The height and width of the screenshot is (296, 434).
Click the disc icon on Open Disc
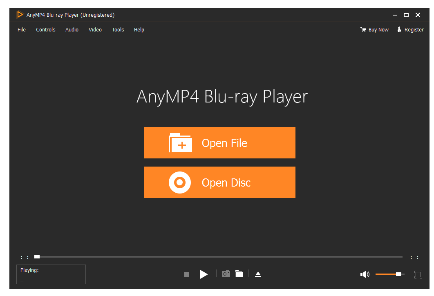point(180,182)
